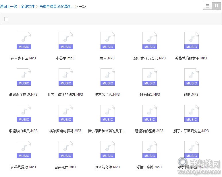Select music icon for 邦蒂号暴动.MP3
Image resolution: width=222 pixels, height=177 pixels.
(x=24, y=150)
